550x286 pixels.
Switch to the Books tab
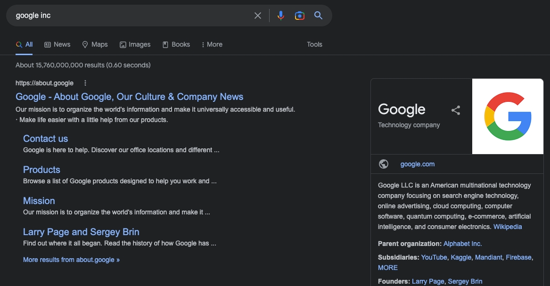pos(176,44)
